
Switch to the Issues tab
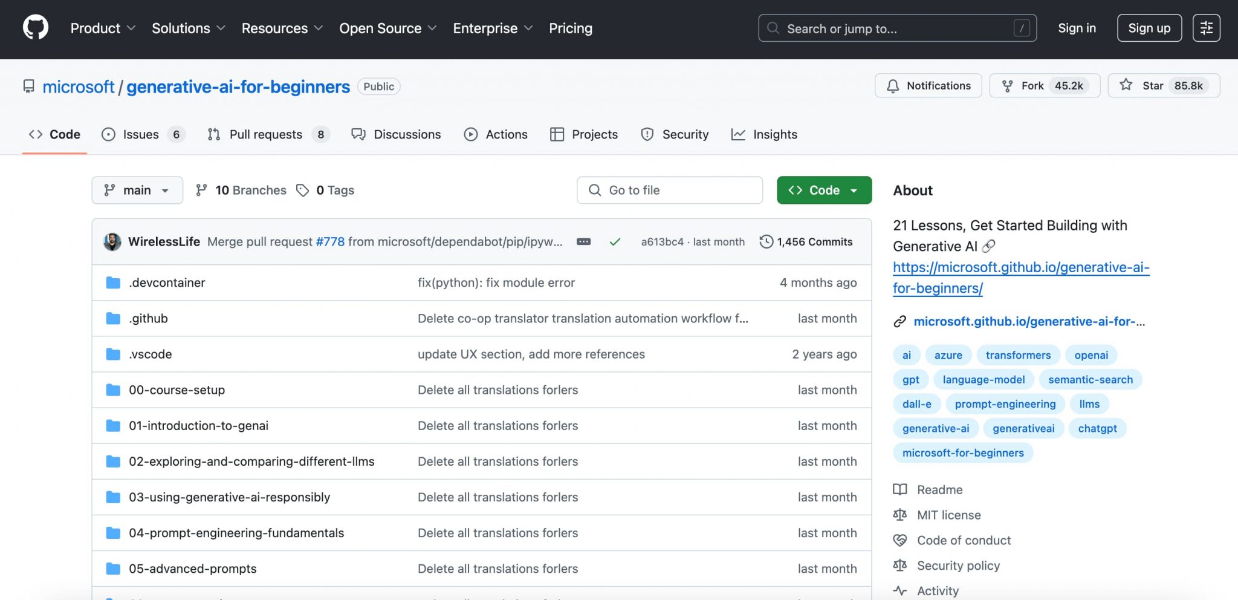pyautogui.click(x=141, y=134)
